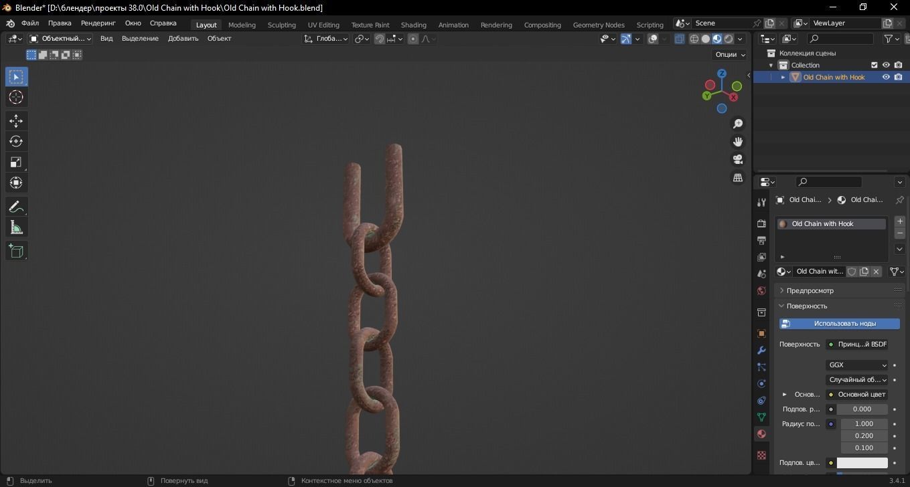Open the Tool properties tab
This screenshot has height=487, width=910.
[761, 202]
